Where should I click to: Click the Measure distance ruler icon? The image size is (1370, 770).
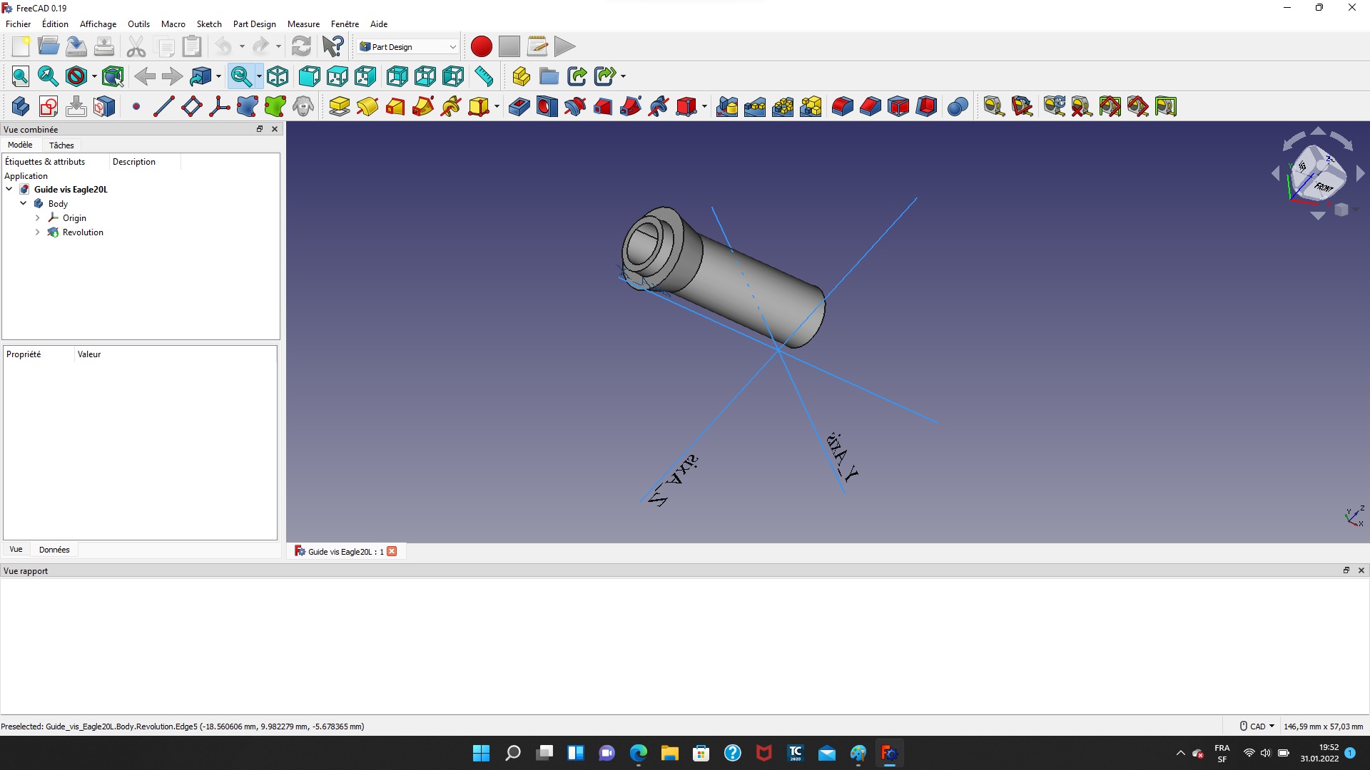[484, 76]
